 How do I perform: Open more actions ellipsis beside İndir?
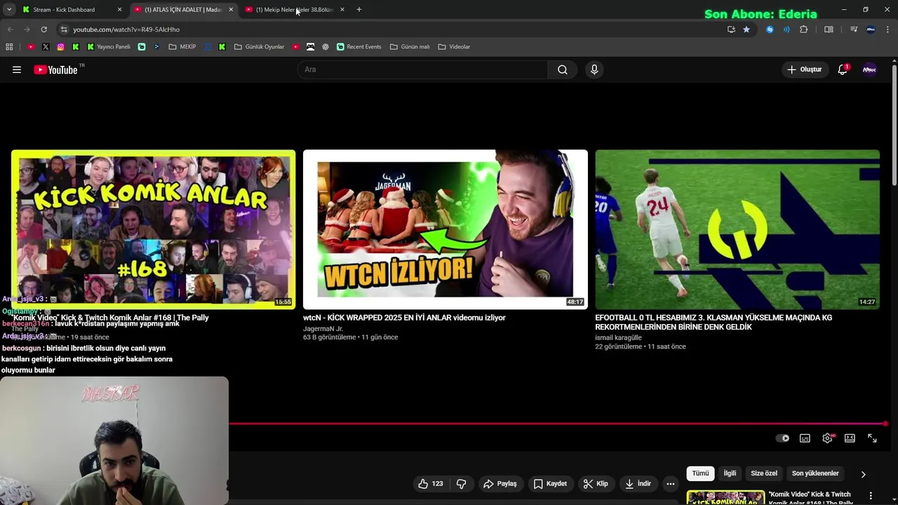(x=671, y=483)
